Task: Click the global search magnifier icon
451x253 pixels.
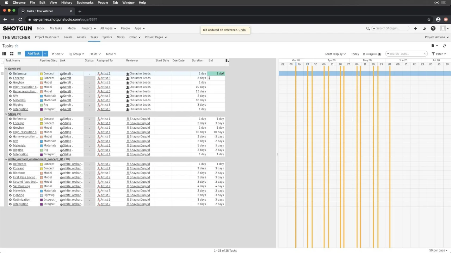Action: click(368, 28)
